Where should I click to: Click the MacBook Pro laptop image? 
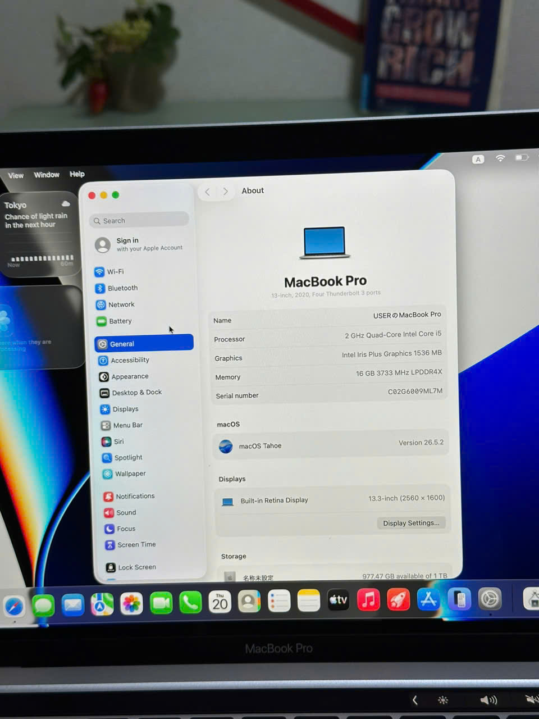coord(325,243)
